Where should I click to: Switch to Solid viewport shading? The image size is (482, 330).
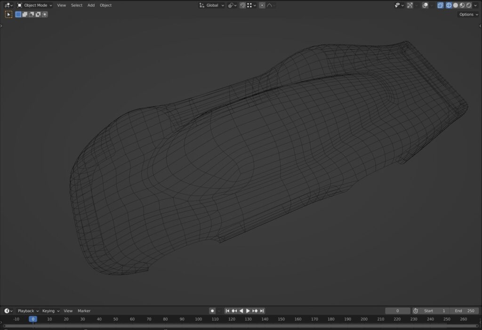click(456, 5)
